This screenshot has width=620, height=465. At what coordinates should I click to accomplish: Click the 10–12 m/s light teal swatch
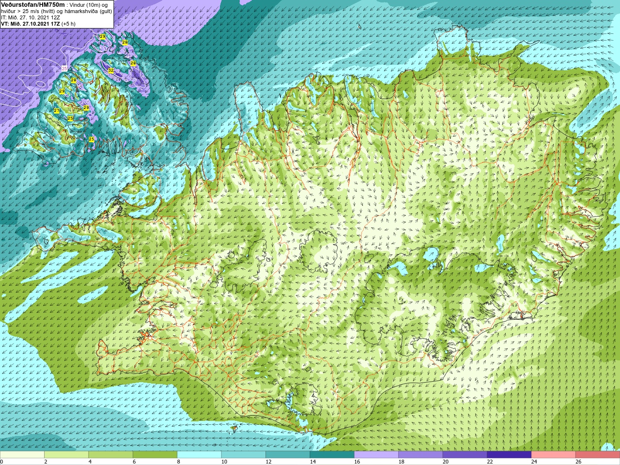[x=244, y=454]
